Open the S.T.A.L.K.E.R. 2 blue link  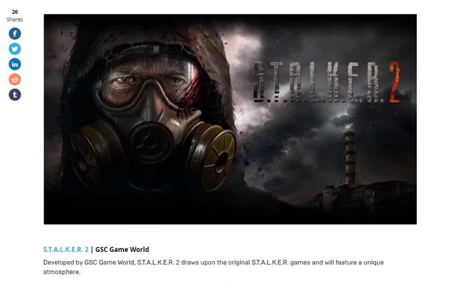66,250
